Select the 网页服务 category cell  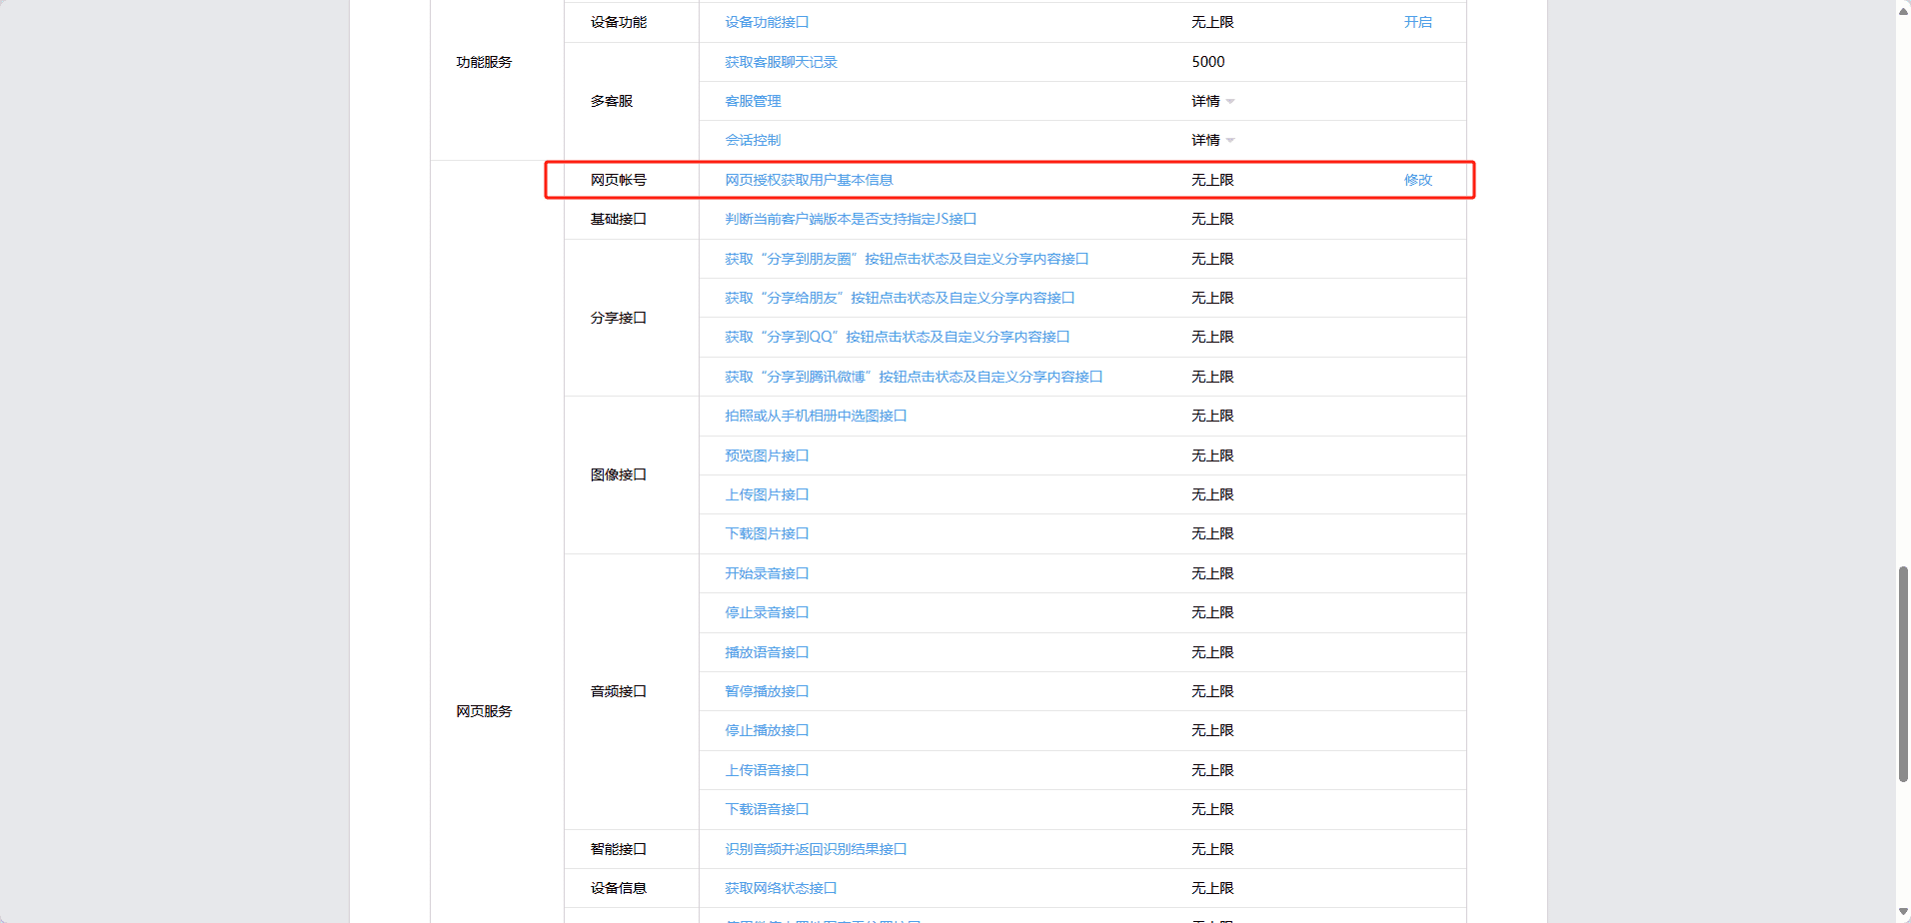(484, 711)
